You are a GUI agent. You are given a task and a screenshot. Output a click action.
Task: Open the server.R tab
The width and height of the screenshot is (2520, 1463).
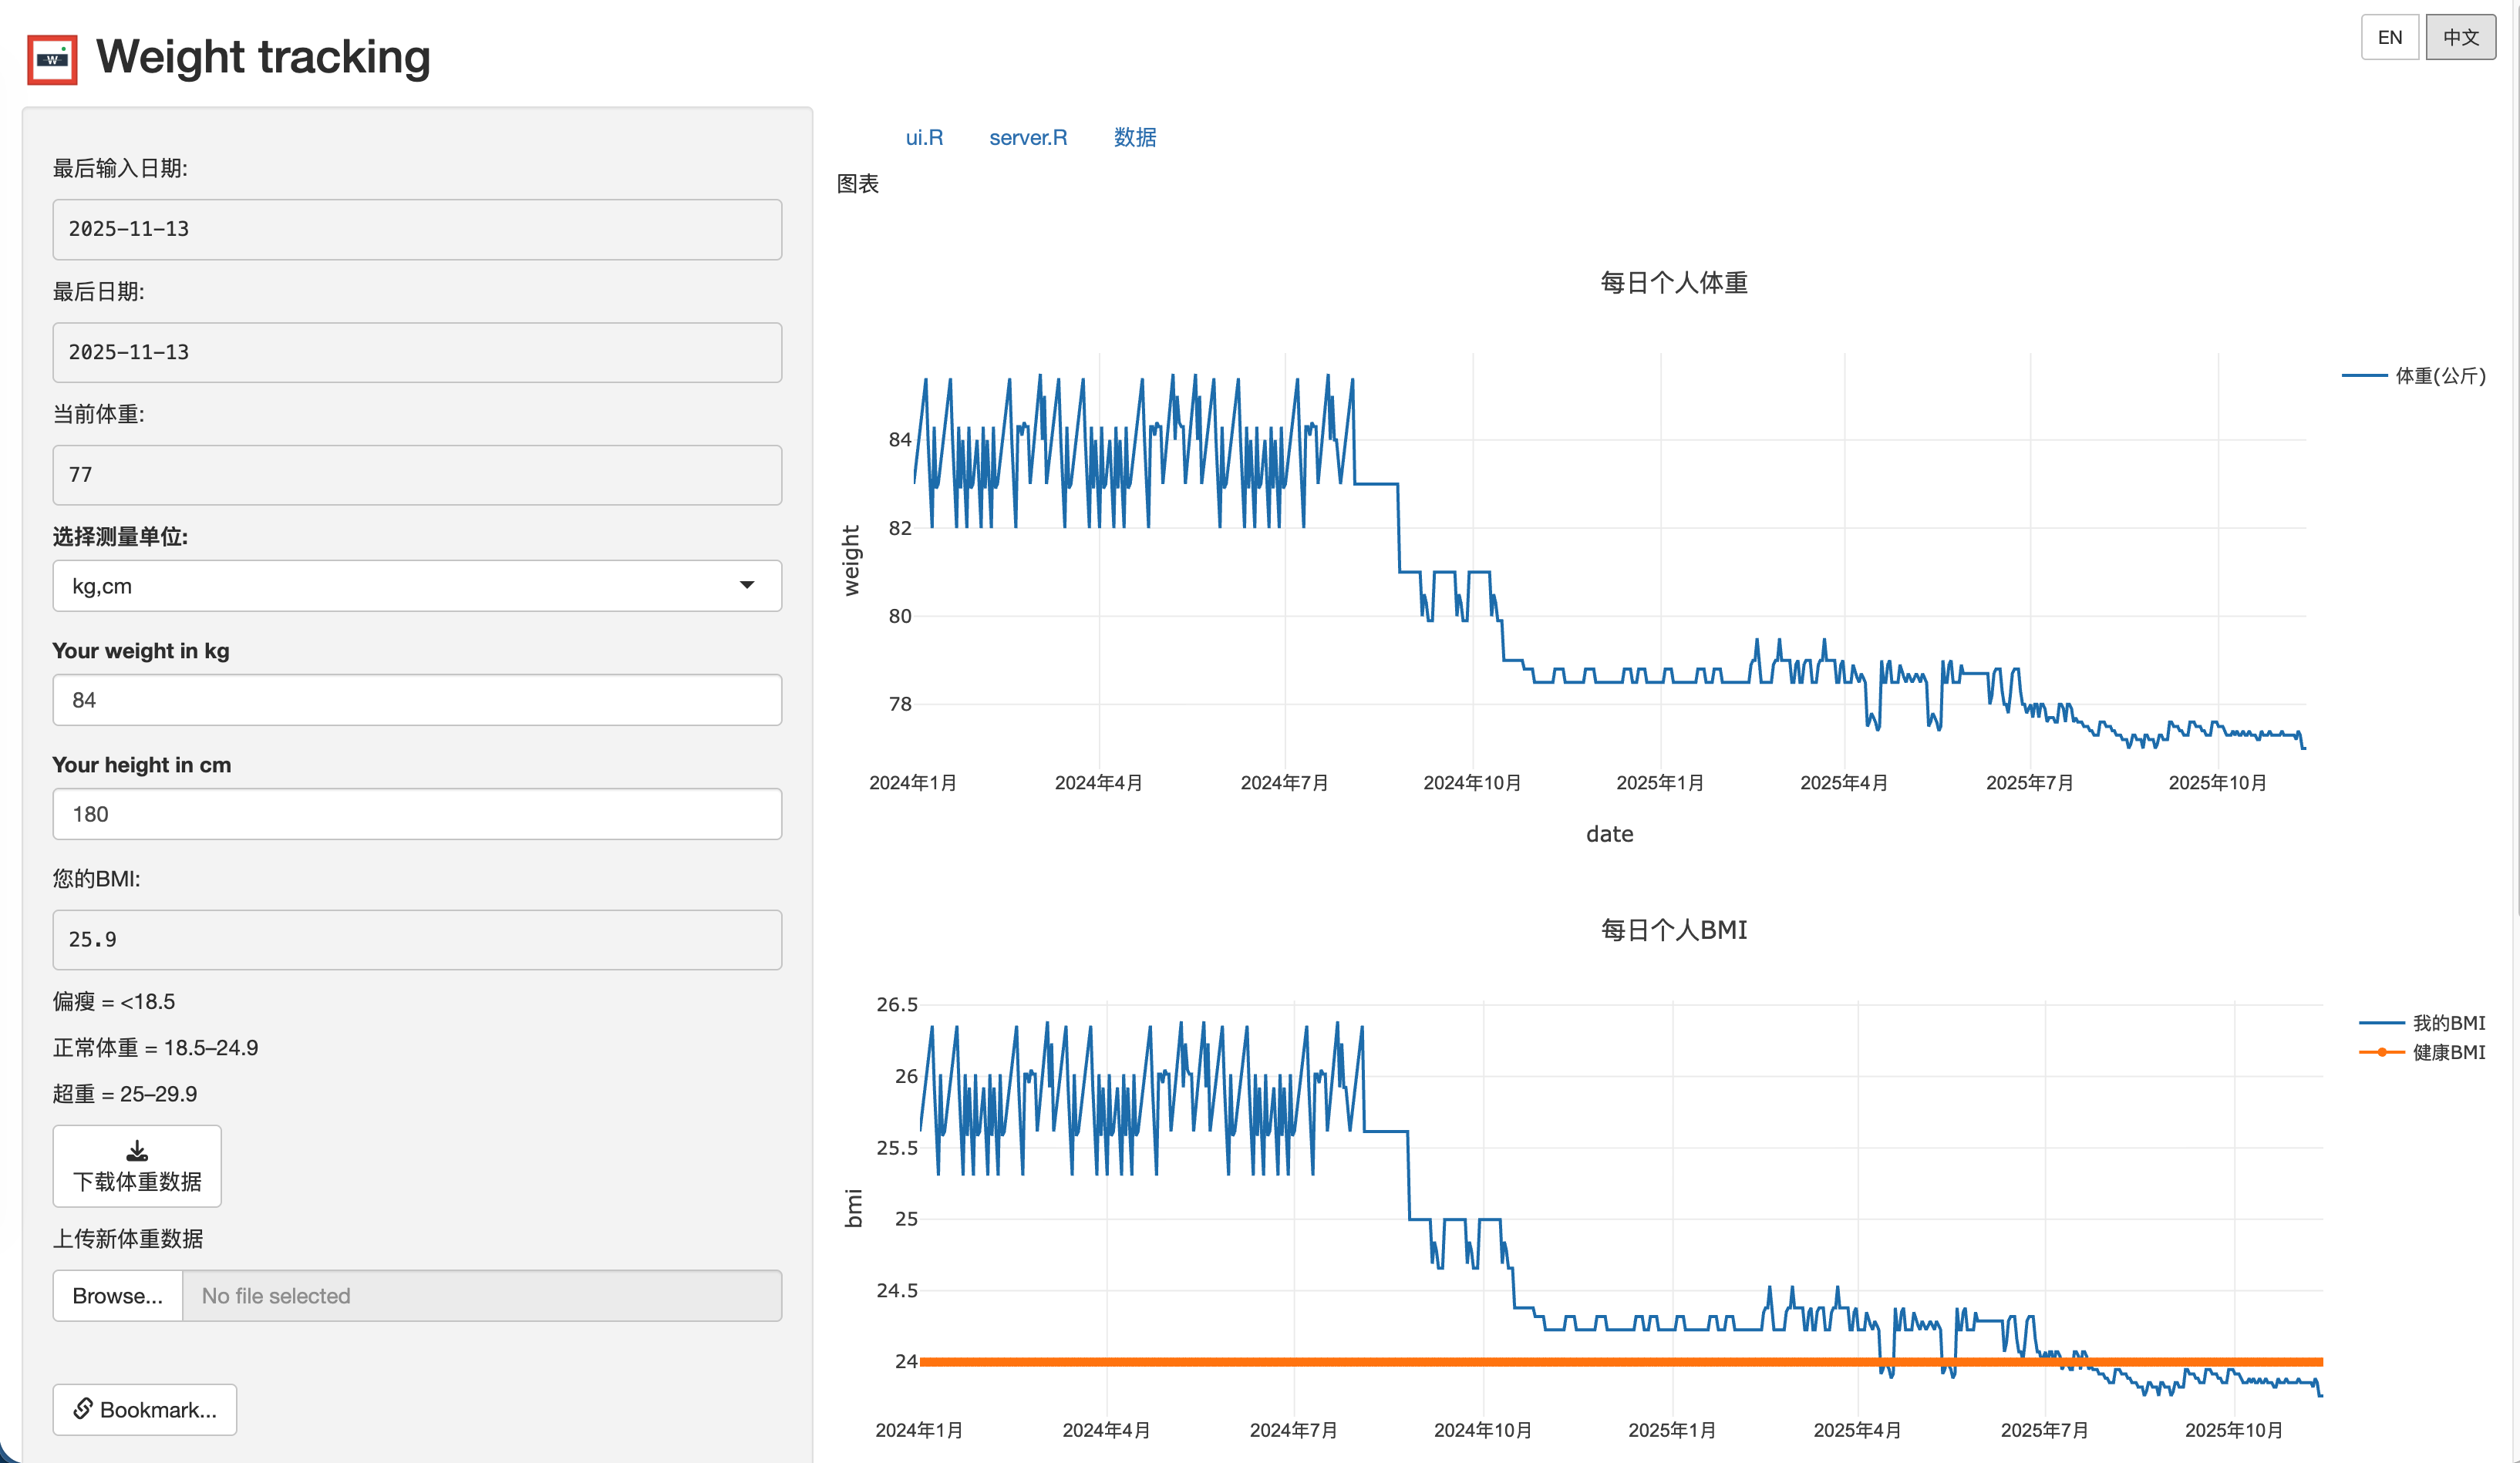coord(1028,138)
